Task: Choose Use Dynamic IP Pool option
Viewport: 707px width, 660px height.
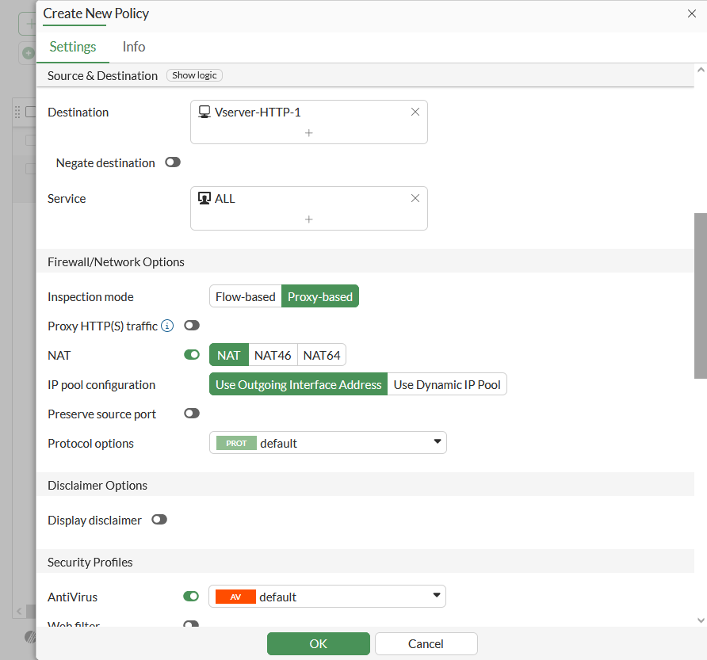Action: tap(447, 384)
